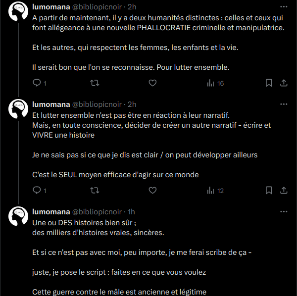Image resolution: width=297 pixels, height=296 pixels.
Task: Share the tweet about SEUL moyen efficace
Action: (x=284, y=191)
